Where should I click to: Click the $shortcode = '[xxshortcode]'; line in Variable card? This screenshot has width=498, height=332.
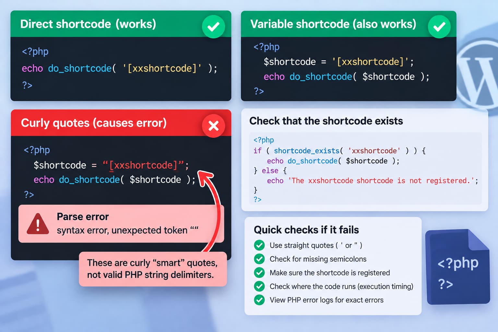point(339,62)
